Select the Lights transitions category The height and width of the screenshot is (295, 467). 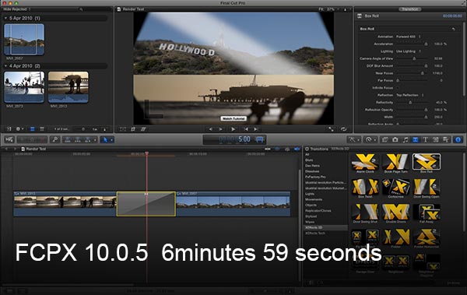point(310,194)
